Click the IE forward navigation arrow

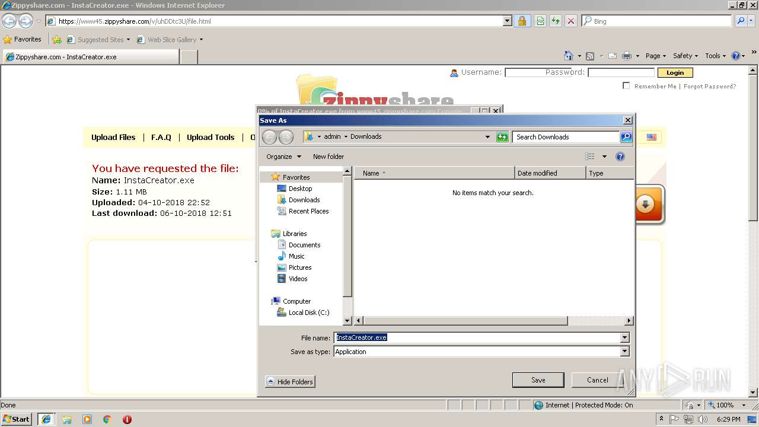(x=25, y=21)
